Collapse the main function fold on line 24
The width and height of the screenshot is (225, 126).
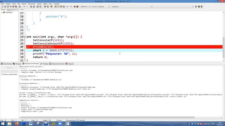tap(25, 37)
